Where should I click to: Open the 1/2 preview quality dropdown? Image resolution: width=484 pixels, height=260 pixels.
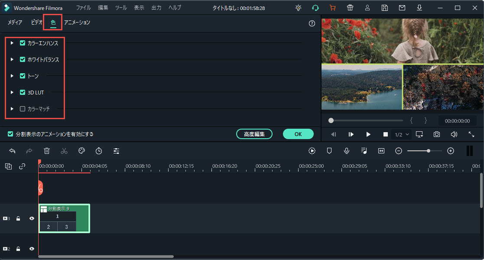point(402,134)
